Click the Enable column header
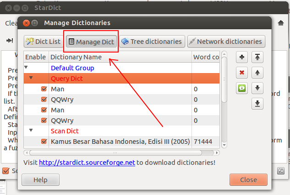290x195 pixels. pos(36,57)
